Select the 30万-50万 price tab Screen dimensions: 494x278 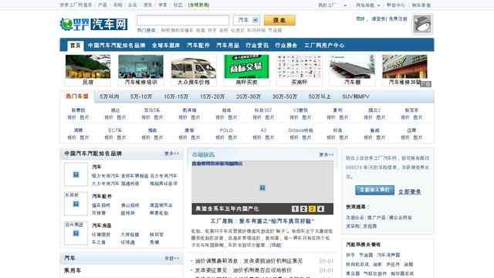click(285, 97)
